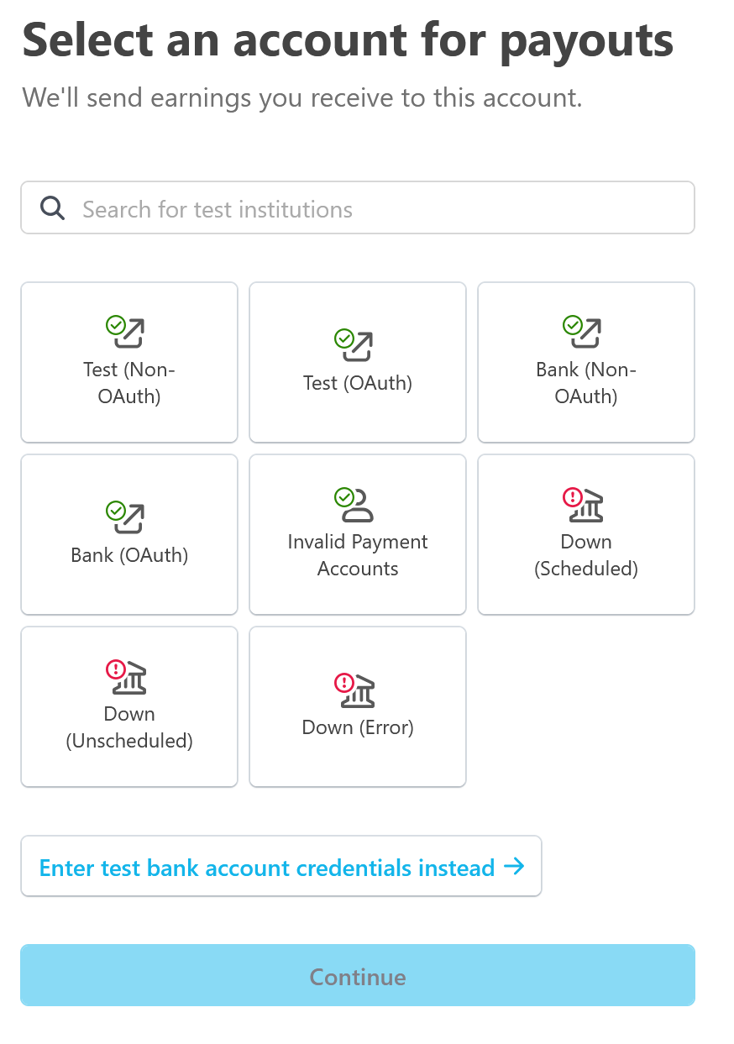Click the Invalid Payment Accounts person icon

356,505
